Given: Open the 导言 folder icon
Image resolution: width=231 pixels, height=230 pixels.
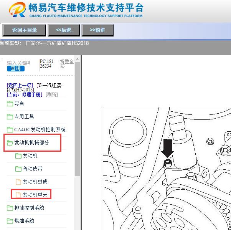Looking at the screenshot, I should [10, 104].
